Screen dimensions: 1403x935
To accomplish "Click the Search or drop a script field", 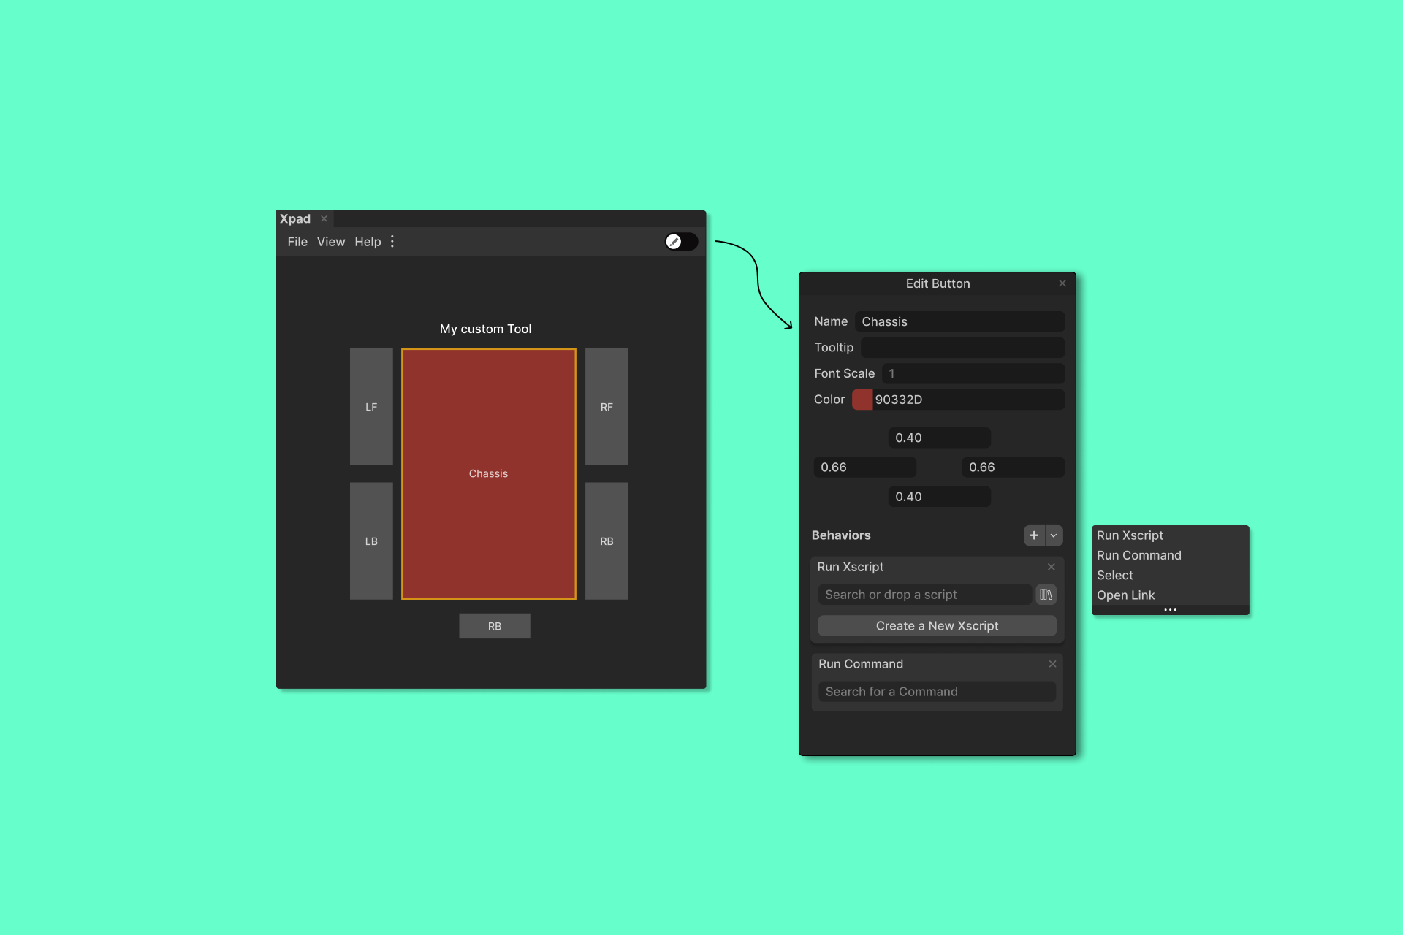I will 924,595.
